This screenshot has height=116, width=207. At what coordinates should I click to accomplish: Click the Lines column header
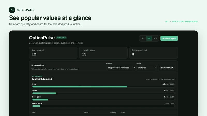point(86,113)
